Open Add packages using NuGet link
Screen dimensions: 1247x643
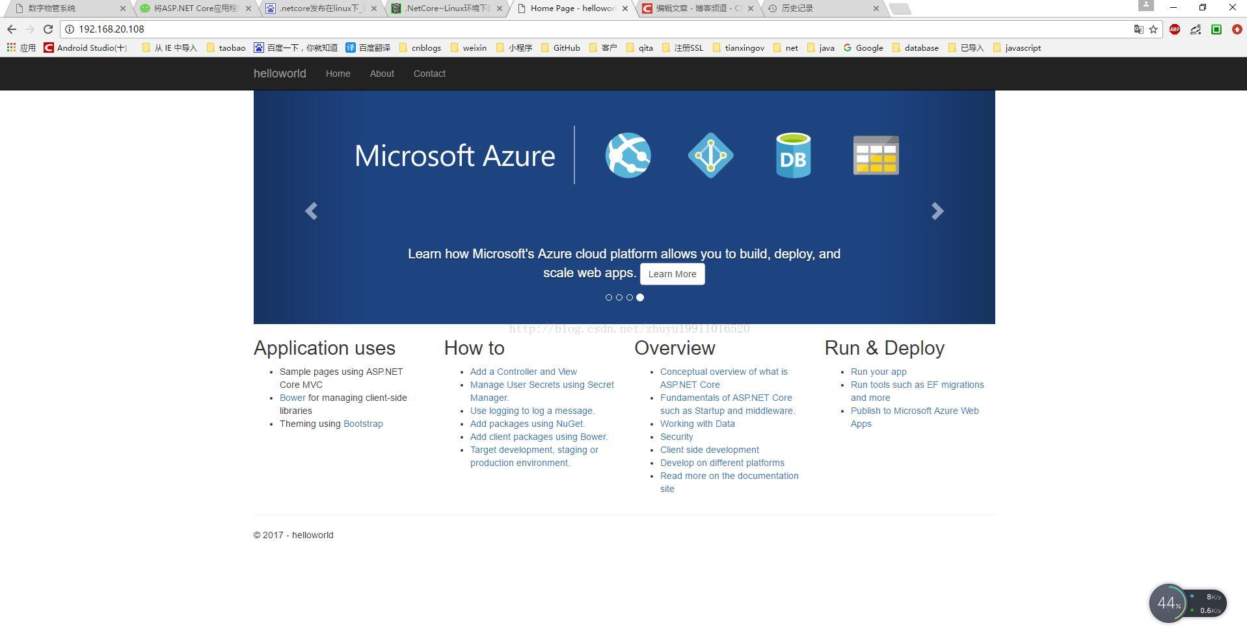click(x=528, y=424)
